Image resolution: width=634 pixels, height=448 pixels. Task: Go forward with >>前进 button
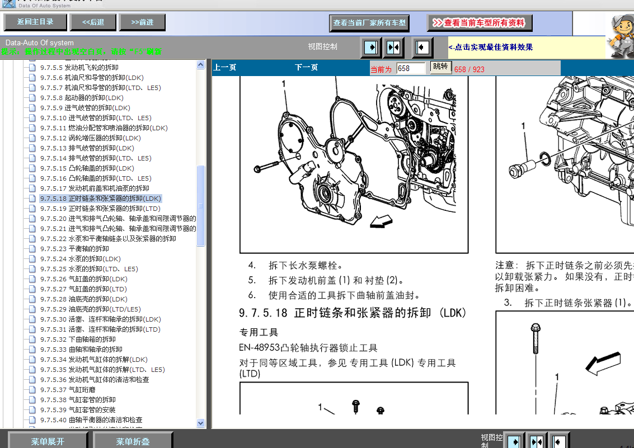(142, 22)
